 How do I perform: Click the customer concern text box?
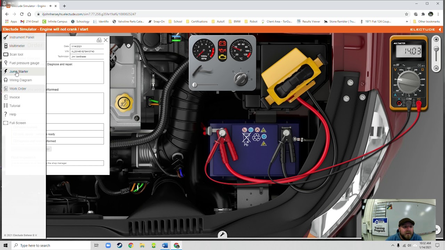coord(75,73)
